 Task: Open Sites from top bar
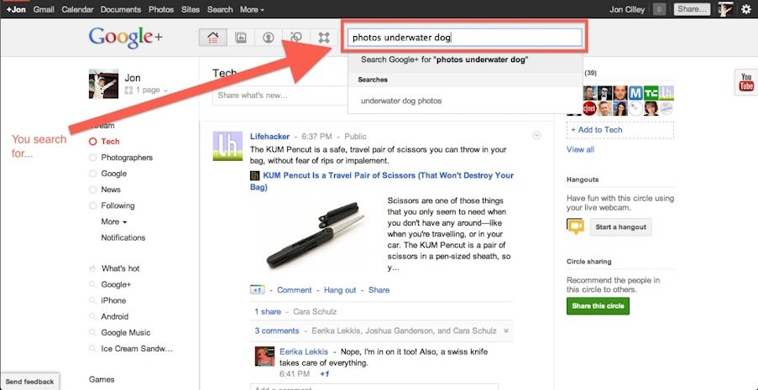191,9
